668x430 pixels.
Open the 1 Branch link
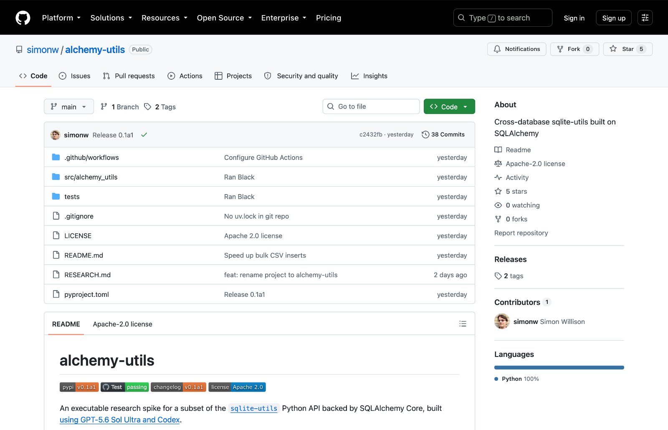pyautogui.click(x=120, y=107)
